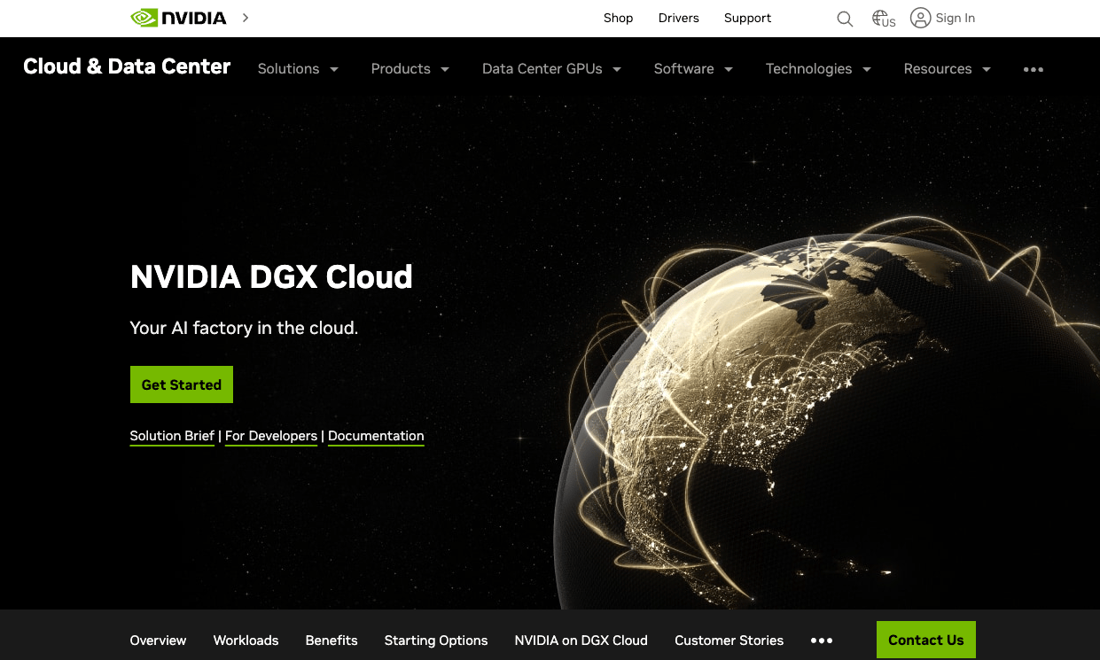Click the Contact Us button
Screen dimensions: 1100x660
pos(926,640)
